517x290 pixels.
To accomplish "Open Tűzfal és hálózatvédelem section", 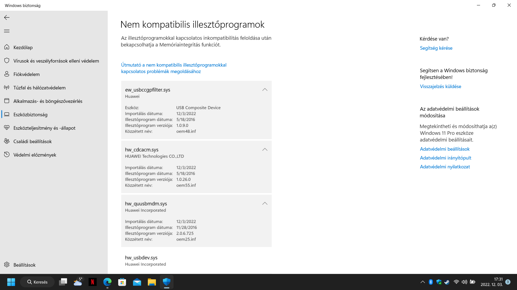I will click(54, 88).
